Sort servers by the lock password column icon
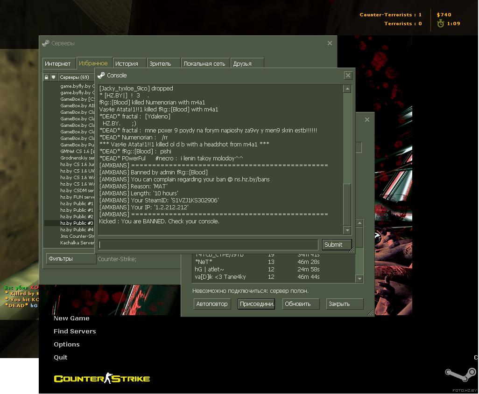The image size is (479, 394). (46, 77)
